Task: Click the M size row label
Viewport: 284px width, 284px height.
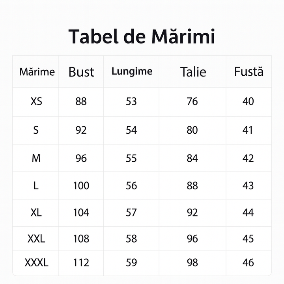Action: (36, 158)
